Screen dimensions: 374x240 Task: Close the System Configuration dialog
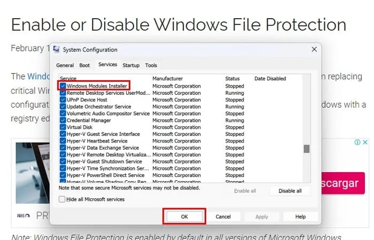pyautogui.click(x=314, y=49)
